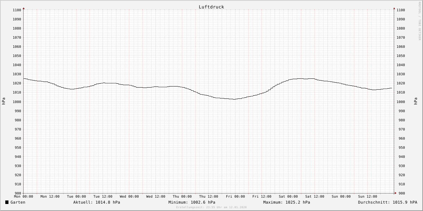This screenshot has height=211, width=423.
Task: Click the Sat 12:00 time axis label
Action: pyautogui.click(x=315, y=197)
